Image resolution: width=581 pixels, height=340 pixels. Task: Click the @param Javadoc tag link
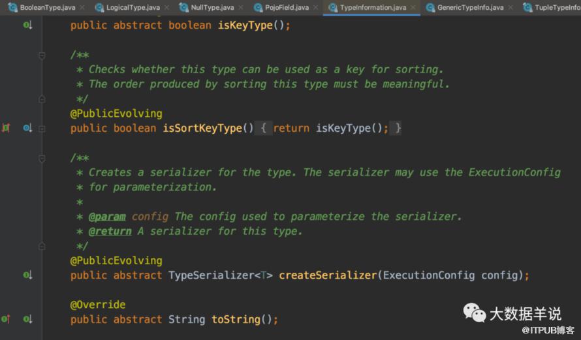(107, 217)
